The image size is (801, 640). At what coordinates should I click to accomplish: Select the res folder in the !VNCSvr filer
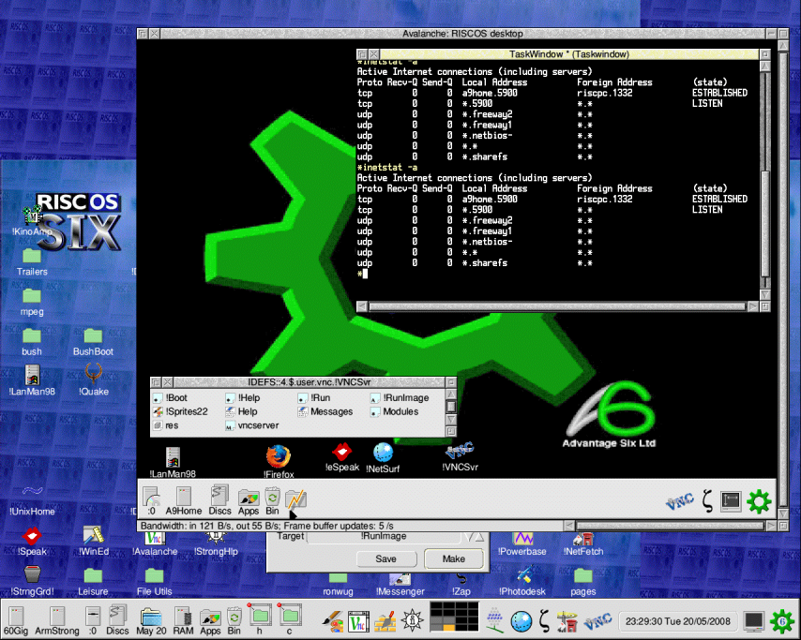[165, 425]
